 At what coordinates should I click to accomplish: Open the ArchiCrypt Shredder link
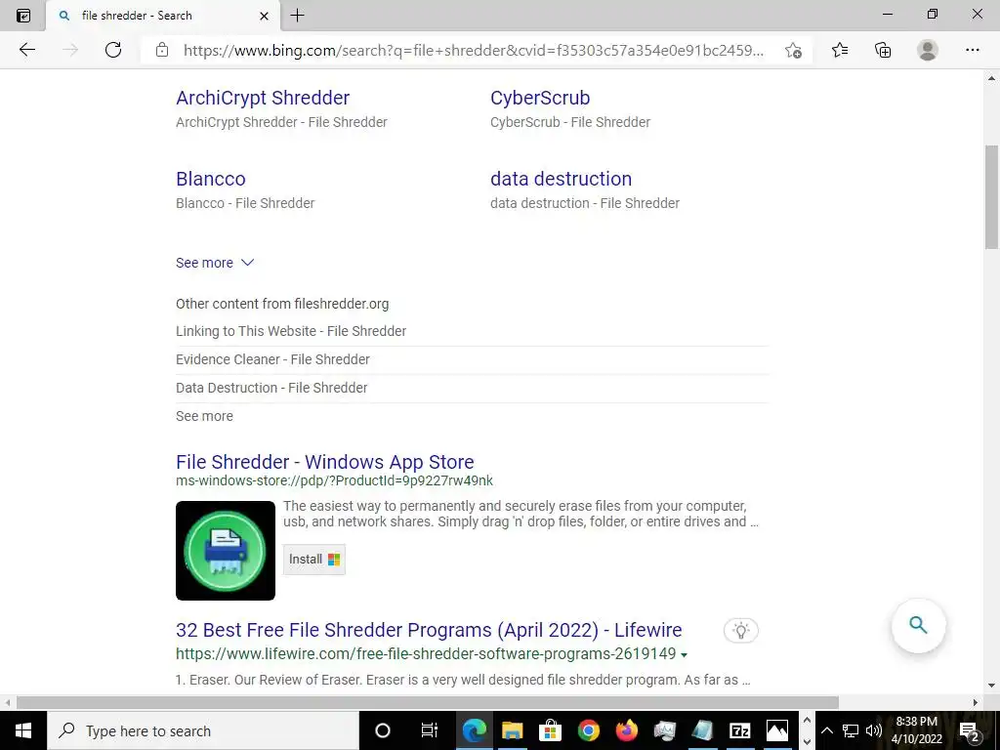[x=263, y=98]
